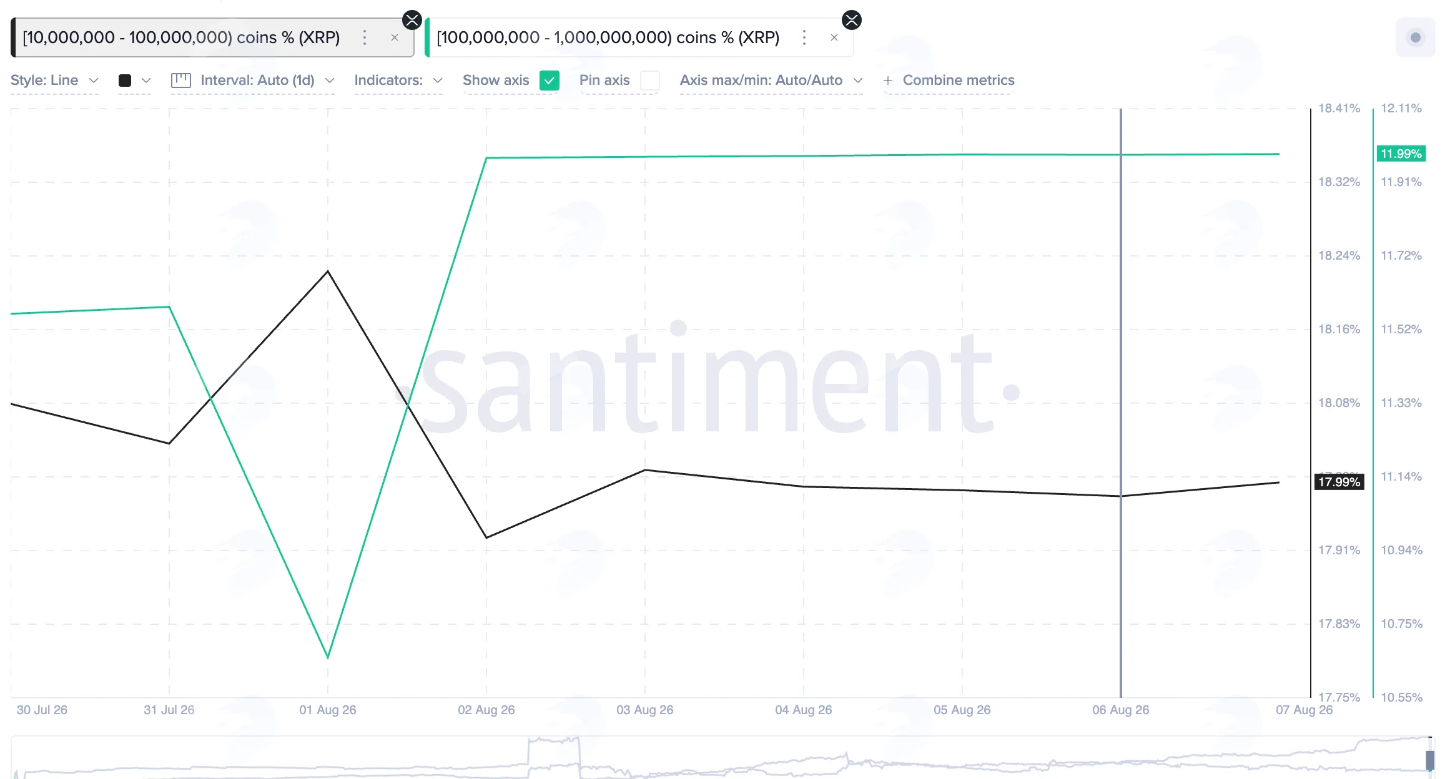The width and height of the screenshot is (1450, 779).
Task: Click the 11.91% axis tick label
Action: tap(1401, 182)
